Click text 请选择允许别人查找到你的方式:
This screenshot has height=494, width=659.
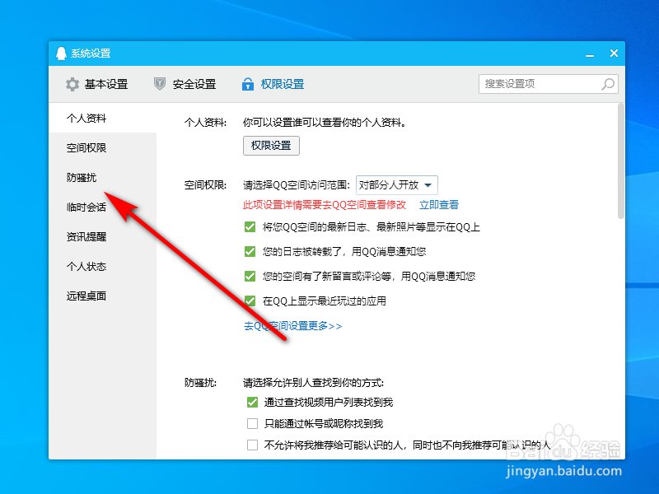click(x=314, y=383)
